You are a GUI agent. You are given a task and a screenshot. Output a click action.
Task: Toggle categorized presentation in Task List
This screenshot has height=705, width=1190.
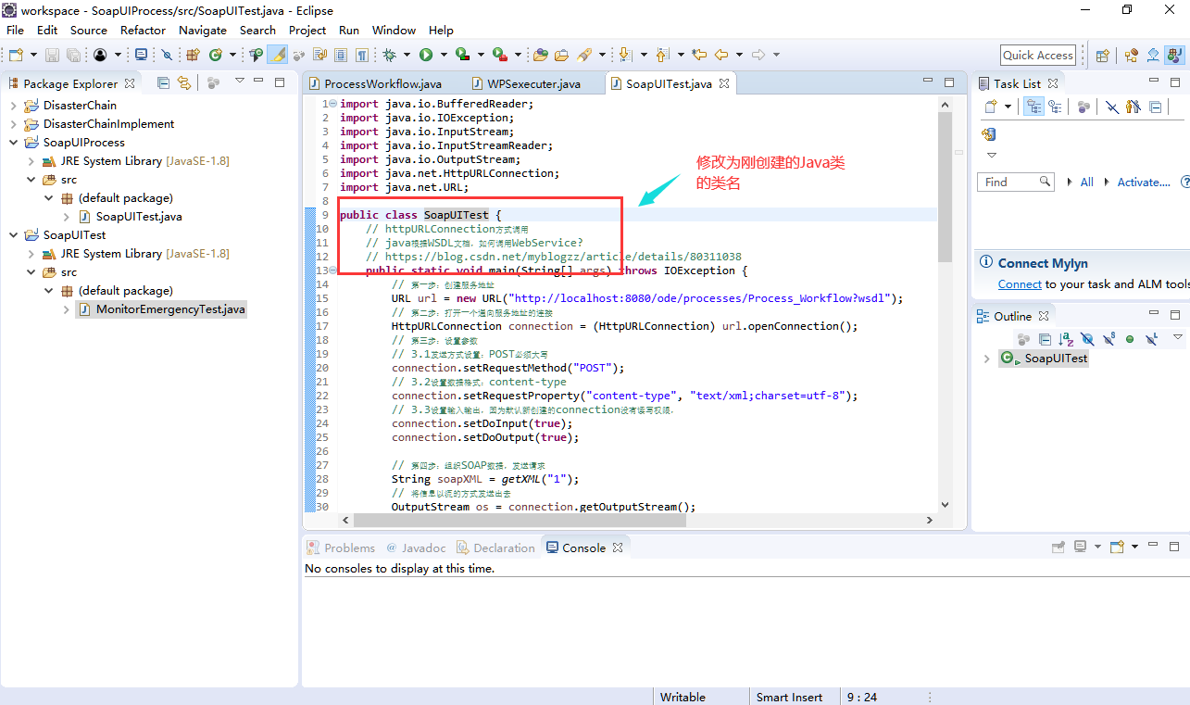pyautogui.click(x=1033, y=106)
